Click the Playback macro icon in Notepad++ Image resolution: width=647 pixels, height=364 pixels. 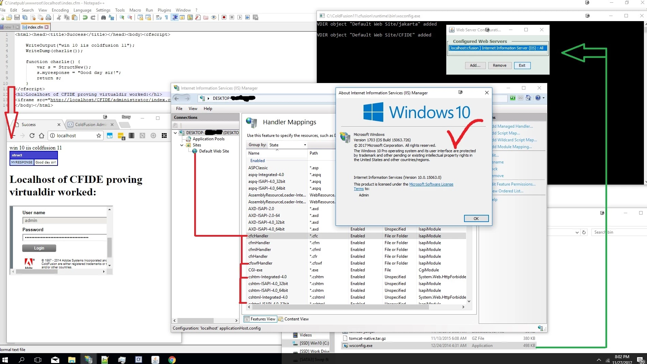tap(240, 17)
